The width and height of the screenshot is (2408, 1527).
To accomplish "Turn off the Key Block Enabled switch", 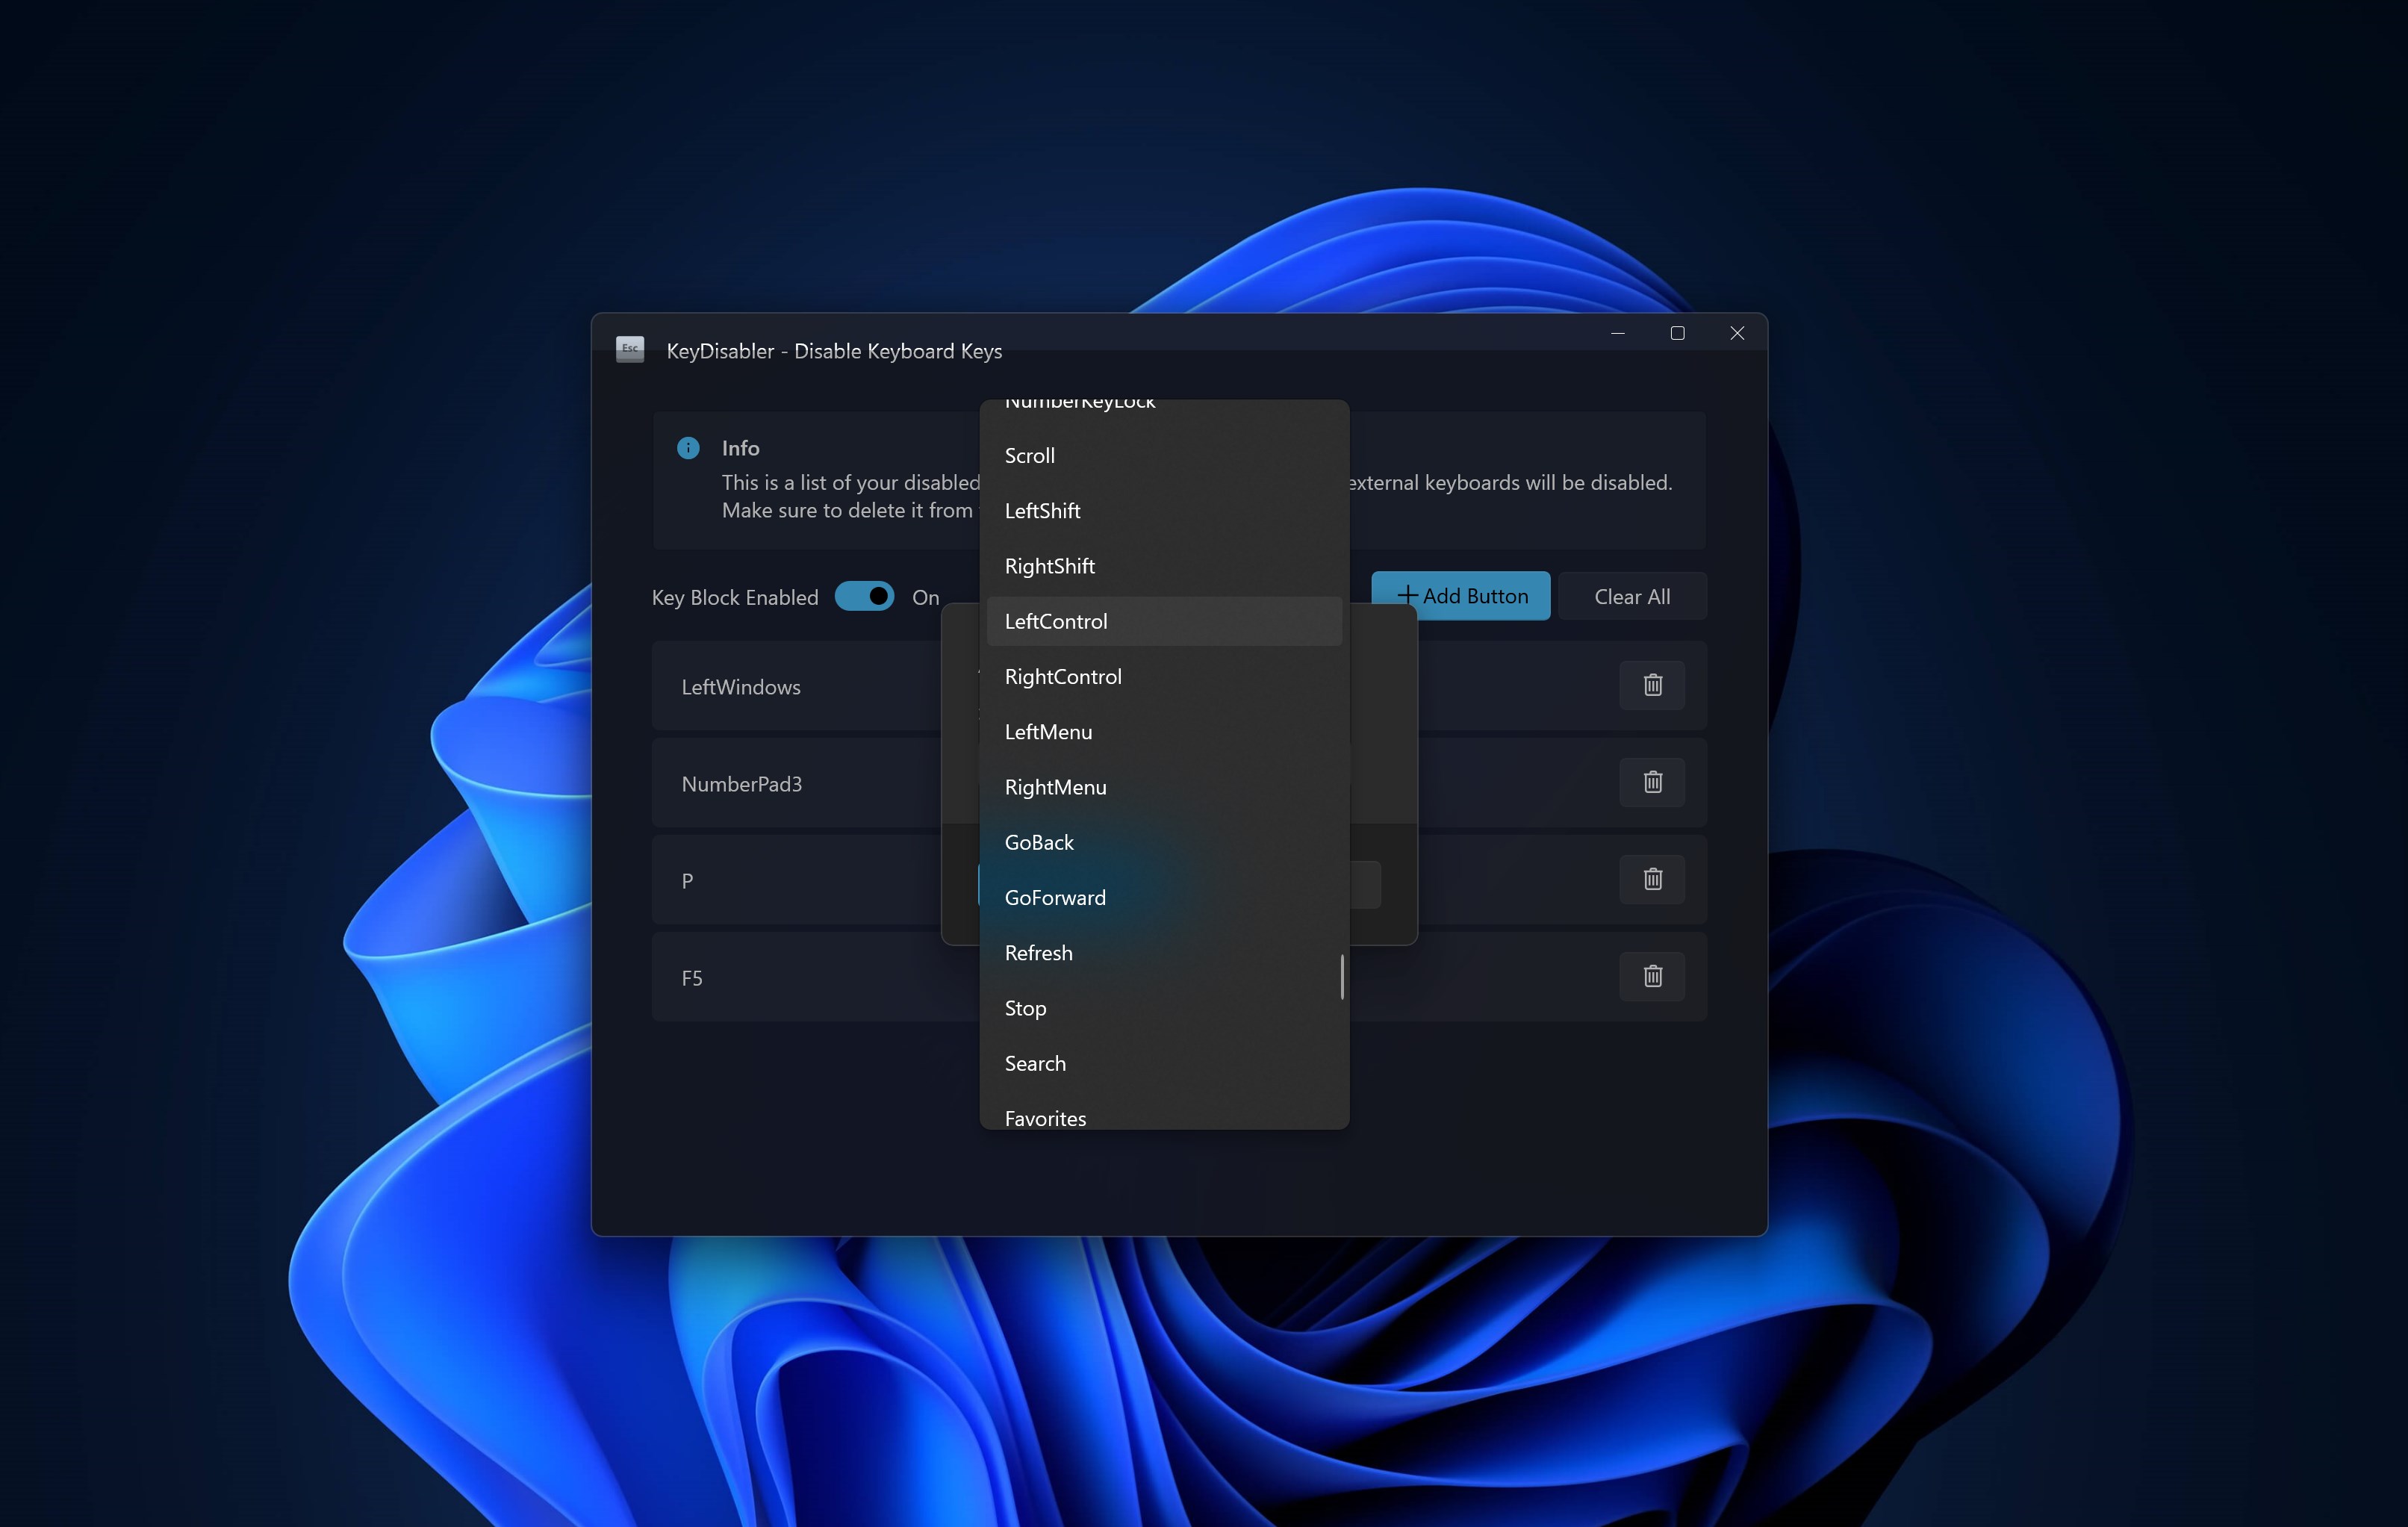I will [865, 597].
